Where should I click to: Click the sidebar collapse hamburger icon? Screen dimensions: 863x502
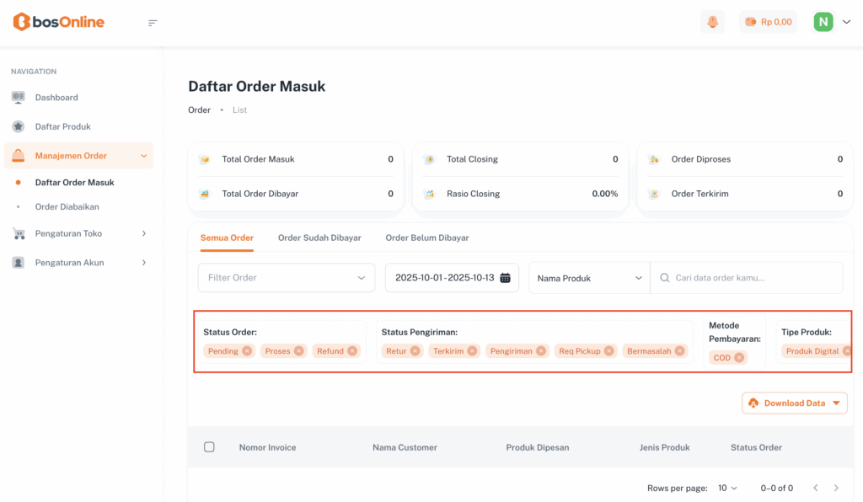pyautogui.click(x=153, y=23)
